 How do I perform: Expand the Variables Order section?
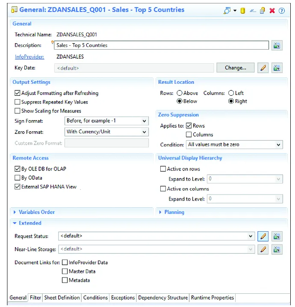click(x=15, y=212)
